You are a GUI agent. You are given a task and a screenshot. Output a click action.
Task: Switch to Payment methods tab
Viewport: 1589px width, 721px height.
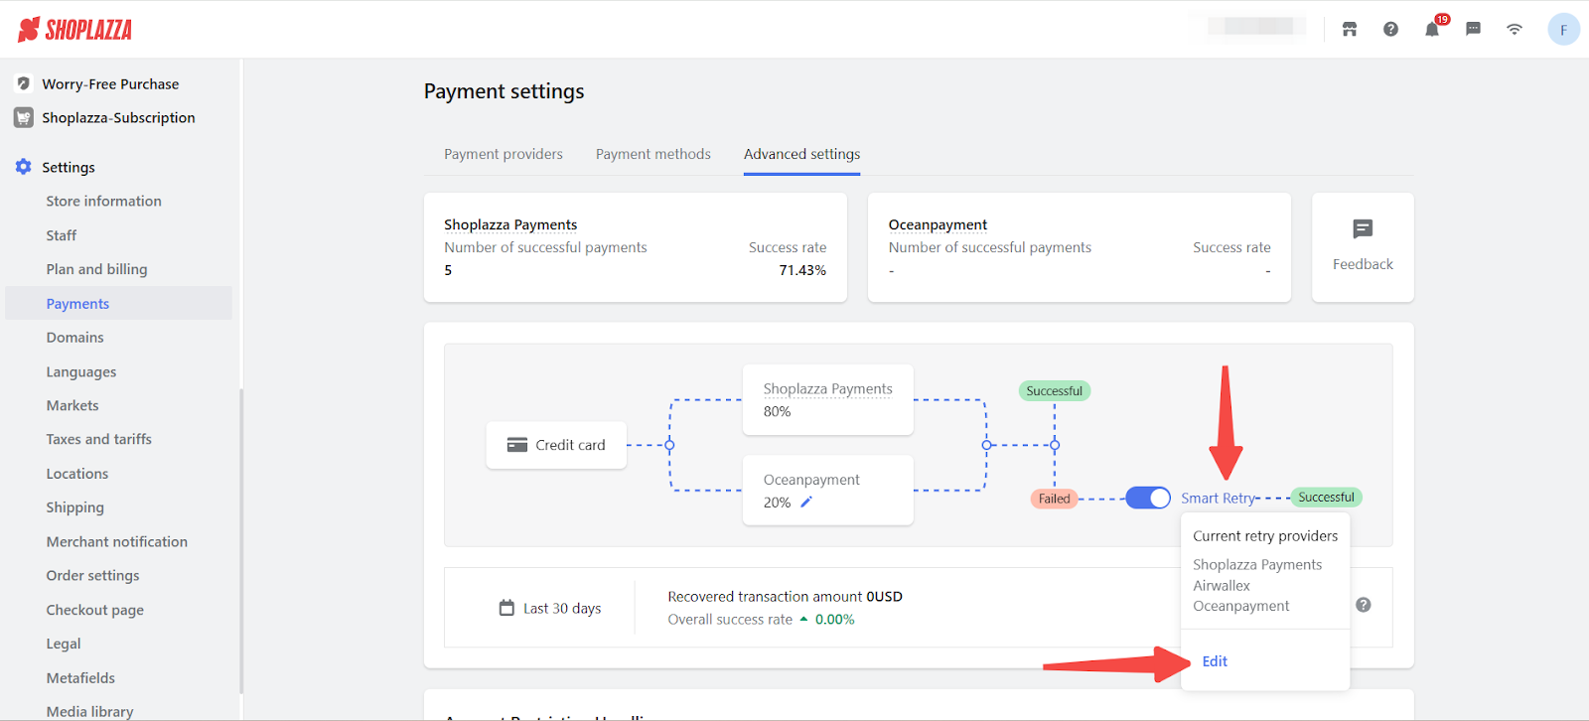(x=653, y=154)
